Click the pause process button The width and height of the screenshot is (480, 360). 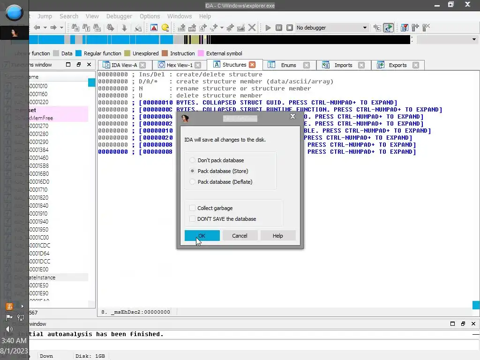pyautogui.click(x=278, y=28)
